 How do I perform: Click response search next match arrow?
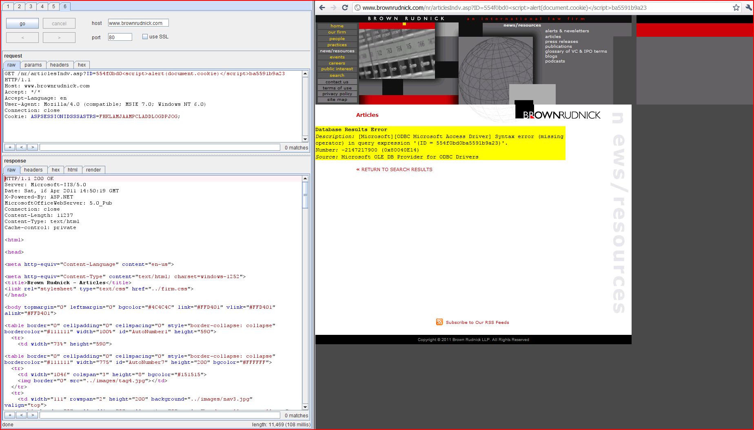point(33,415)
